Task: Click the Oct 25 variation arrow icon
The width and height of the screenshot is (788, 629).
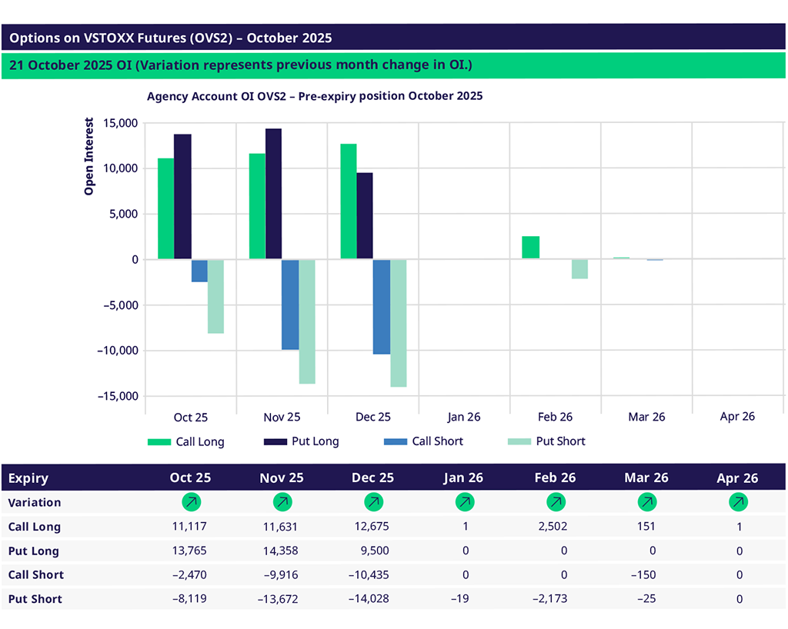Action: [190, 502]
